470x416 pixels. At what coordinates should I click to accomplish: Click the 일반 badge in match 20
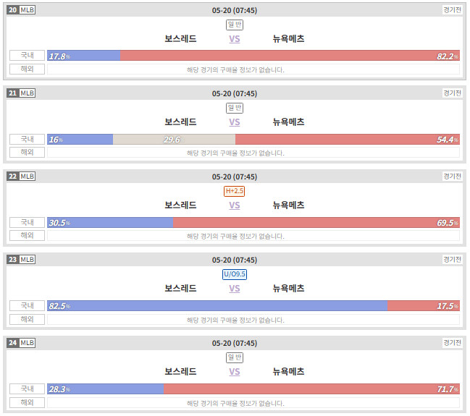tap(235, 25)
